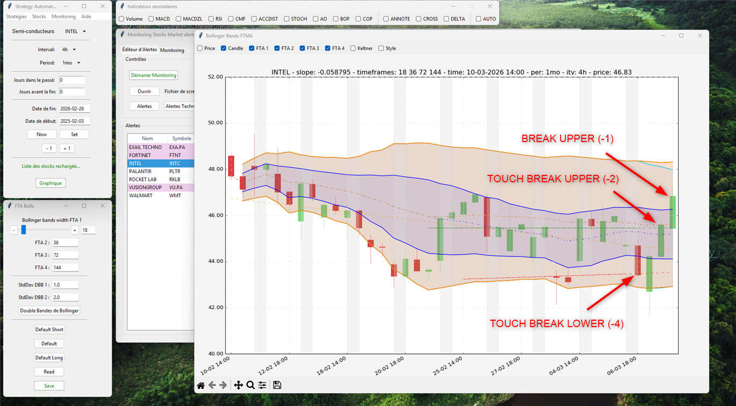Screen dimensions: 736x406
Task: Click the Graphique button
Action: click(x=50, y=183)
